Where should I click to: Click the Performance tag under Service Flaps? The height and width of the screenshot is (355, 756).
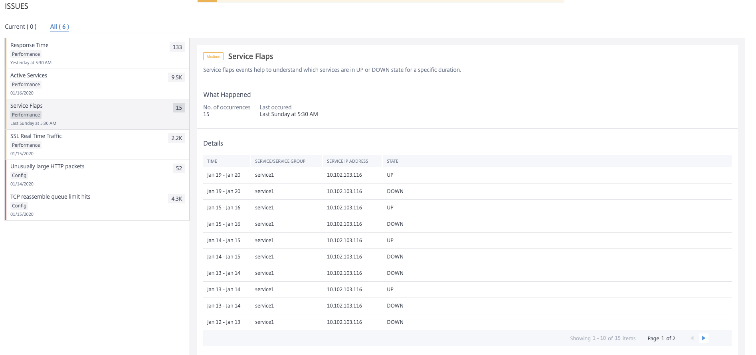[x=26, y=115]
